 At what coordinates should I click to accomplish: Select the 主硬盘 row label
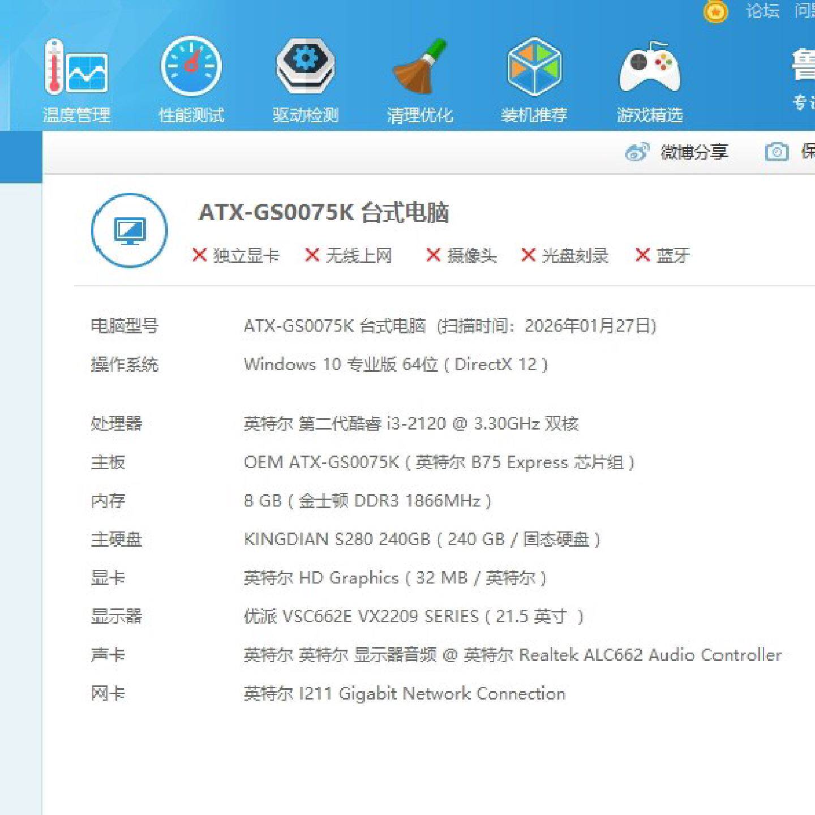coord(117,539)
